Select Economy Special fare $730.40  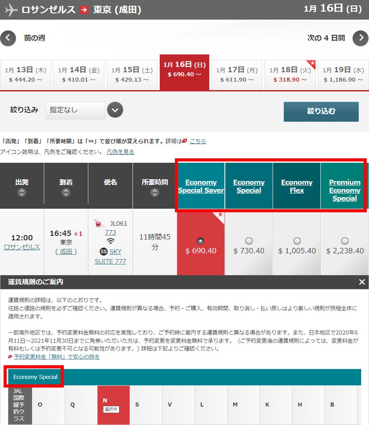pos(249,241)
